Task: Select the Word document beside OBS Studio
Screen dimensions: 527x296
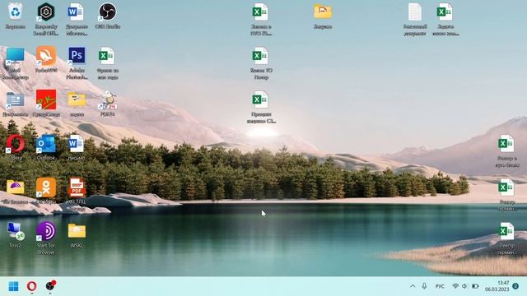Action: [x=77, y=12]
